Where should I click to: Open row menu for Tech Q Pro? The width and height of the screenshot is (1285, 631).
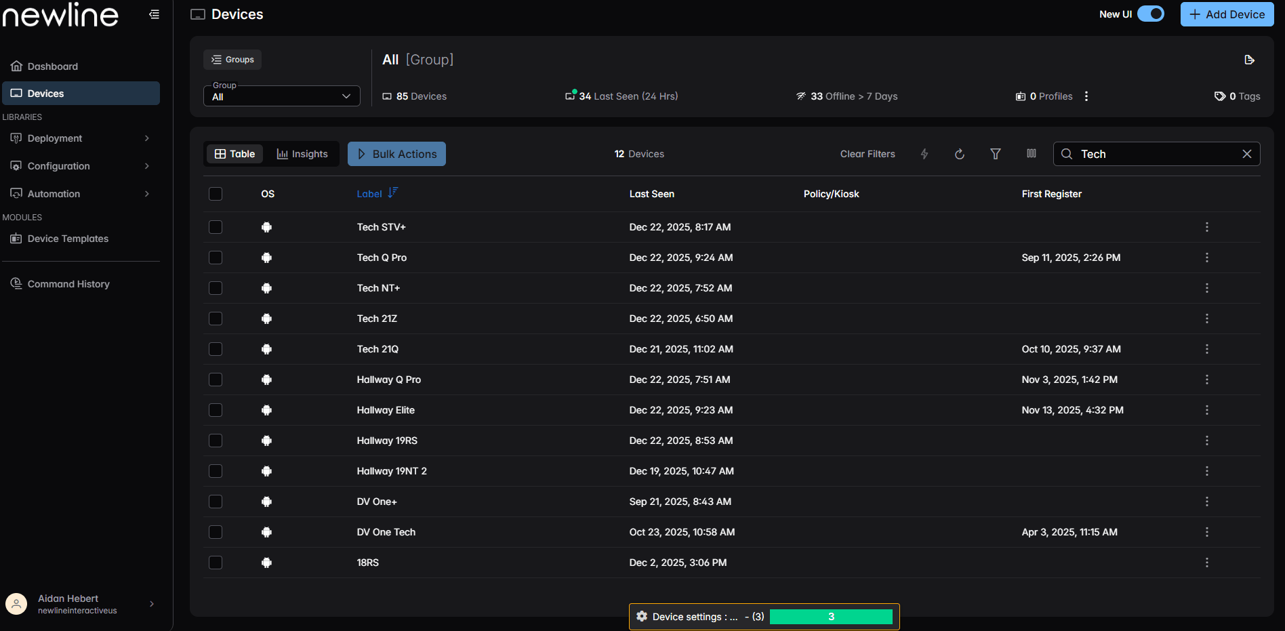coord(1207,258)
